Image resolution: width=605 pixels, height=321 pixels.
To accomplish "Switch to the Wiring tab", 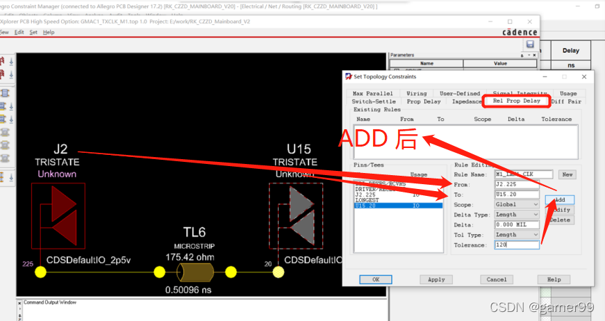I will tap(416, 93).
